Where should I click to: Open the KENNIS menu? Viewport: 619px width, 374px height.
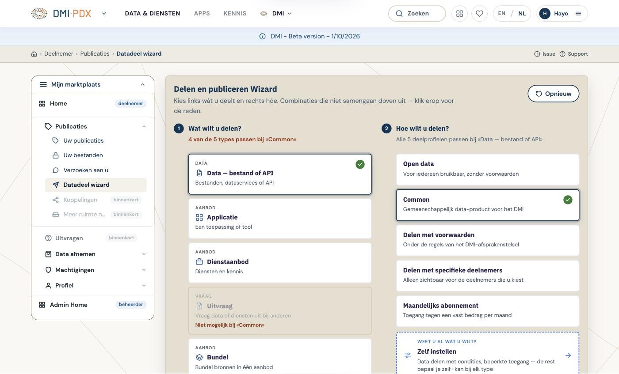(x=235, y=14)
